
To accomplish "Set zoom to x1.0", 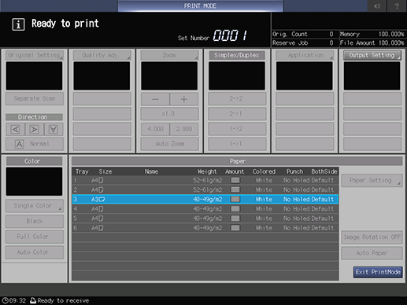I will (x=169, y=114).
